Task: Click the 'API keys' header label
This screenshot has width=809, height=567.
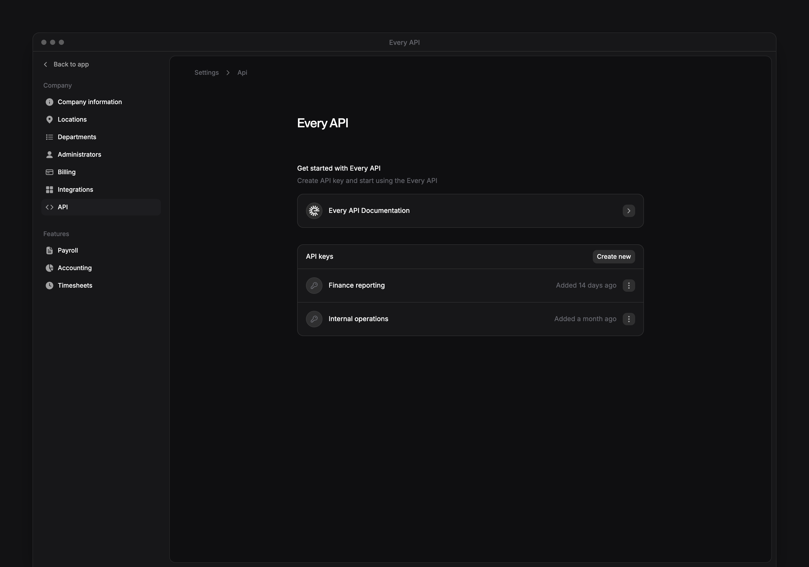Action: 319,257
